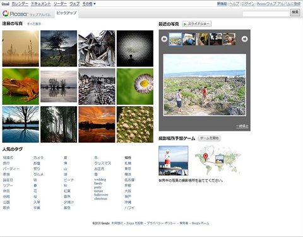The width and height of the screenshot is (303, 237).
Task: Click the お正月 tag
Action: click(99, 168)
